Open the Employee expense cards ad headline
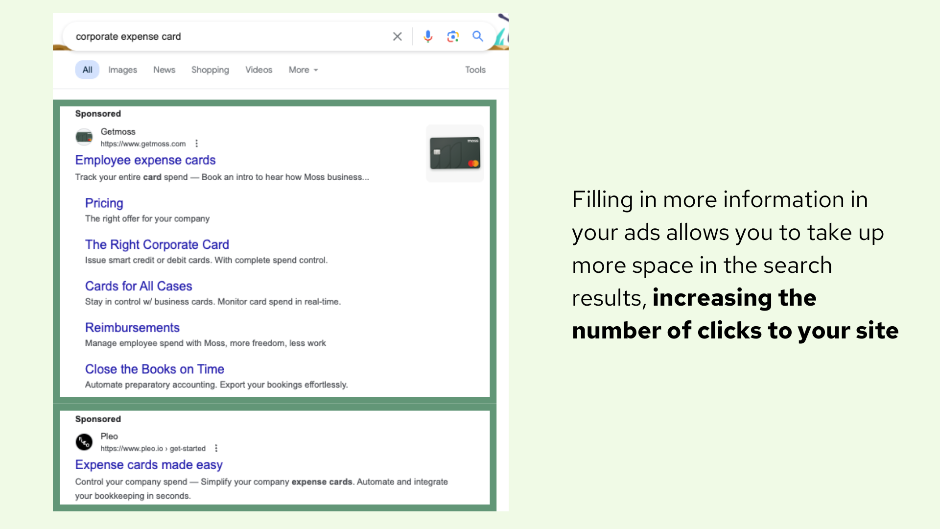940x529 pixels. click(145, 160)
